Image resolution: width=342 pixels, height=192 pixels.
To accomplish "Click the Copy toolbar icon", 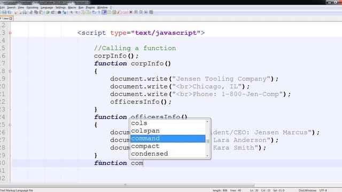I will coord(36,12).
